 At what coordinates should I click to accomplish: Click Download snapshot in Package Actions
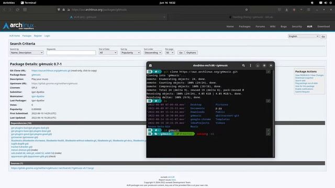304,78
